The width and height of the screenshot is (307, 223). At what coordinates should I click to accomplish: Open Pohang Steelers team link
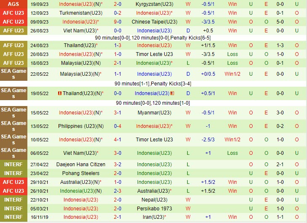(81, 173)
